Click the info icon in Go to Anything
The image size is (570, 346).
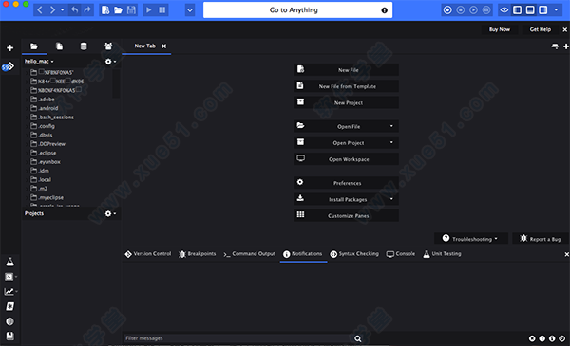coord(384,10)
